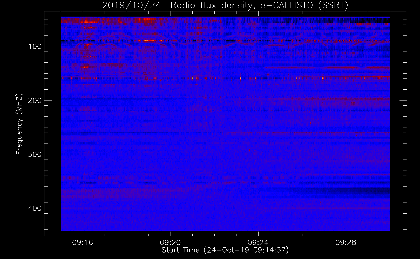Click the 'Start Time (24-Oct-19 09:14:37)' label
420x259 pixels.
(x=225, y=250)
